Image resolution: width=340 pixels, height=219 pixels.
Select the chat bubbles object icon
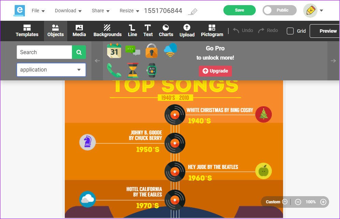coord(133,50)
